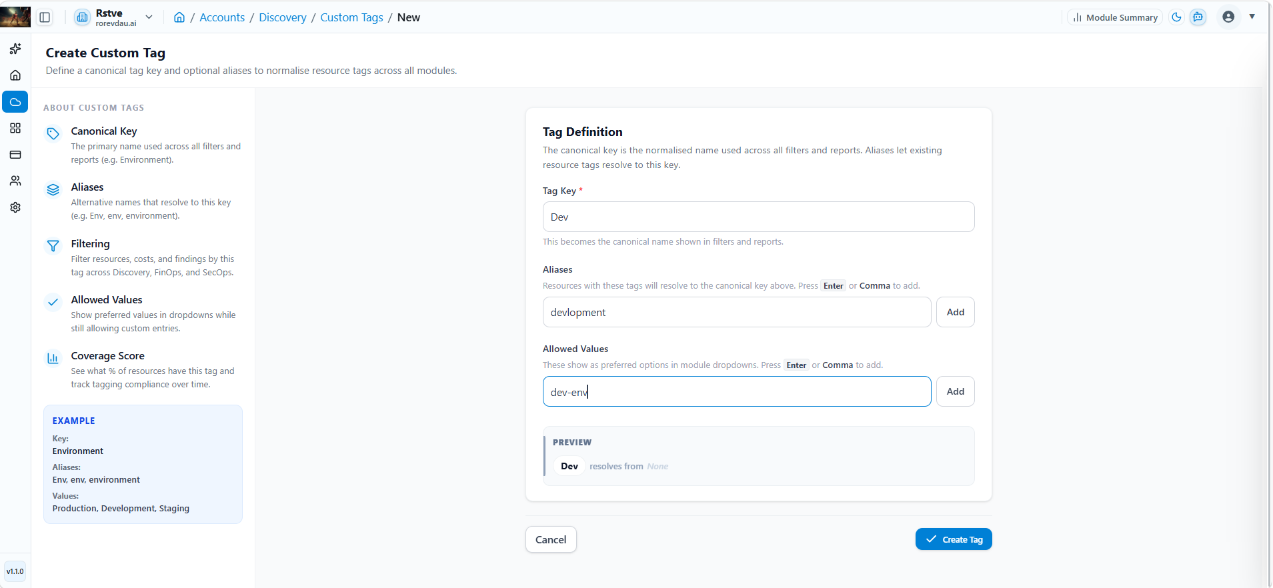Image resolution: width=1273 pixels, height=588 pixels.
Task: Toggle the sidebar panel icon
Action: tap(45, 17)
